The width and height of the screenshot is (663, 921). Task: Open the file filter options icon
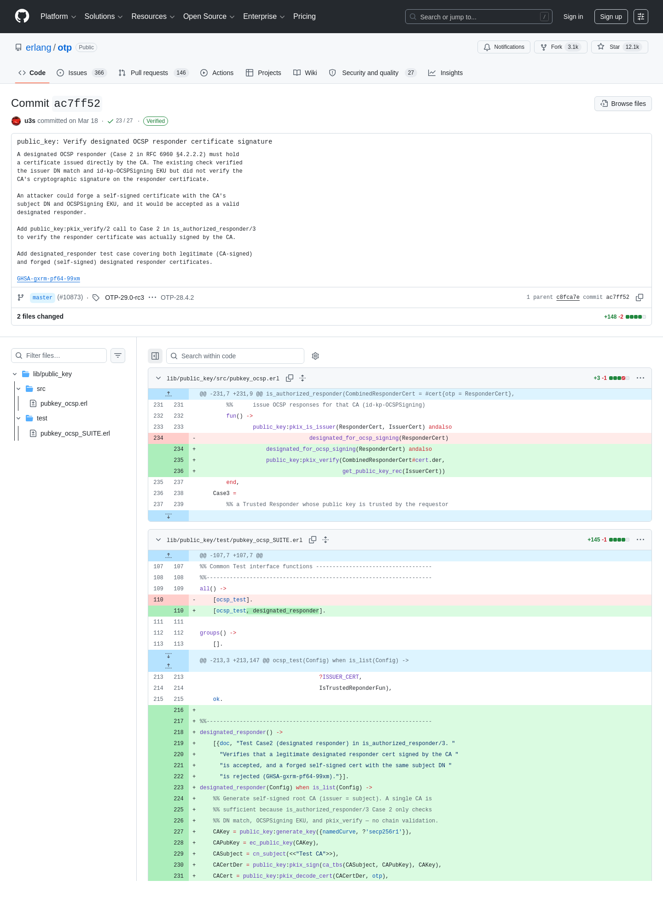pyautogui.click(x=118, y=356)
